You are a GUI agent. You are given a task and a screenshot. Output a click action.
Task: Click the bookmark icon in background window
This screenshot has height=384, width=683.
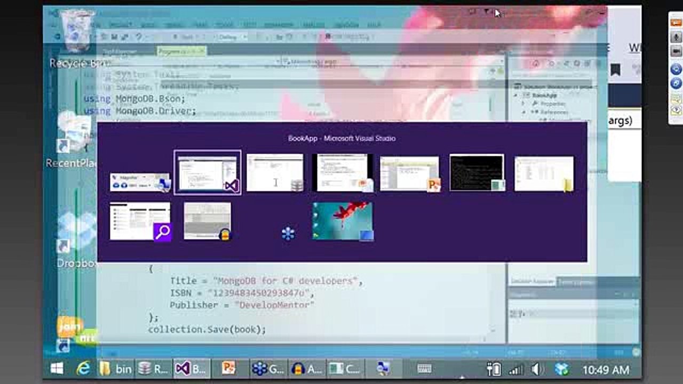coord(615,70)
